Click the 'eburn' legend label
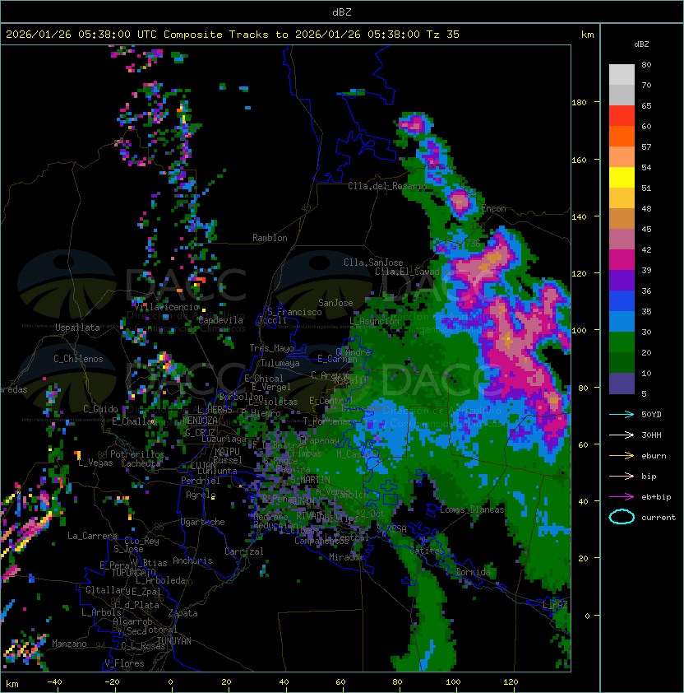Viewport: 684px width, 693px height. point(654,456)
